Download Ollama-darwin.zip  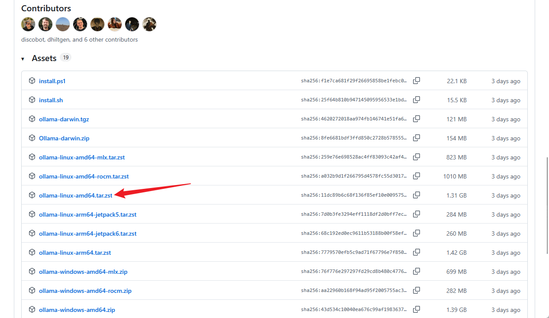coord(64,138)
